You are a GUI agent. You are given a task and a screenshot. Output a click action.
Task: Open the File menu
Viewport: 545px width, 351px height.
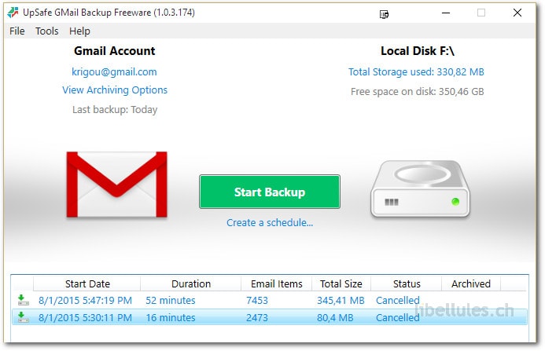[x=17, y=31]
